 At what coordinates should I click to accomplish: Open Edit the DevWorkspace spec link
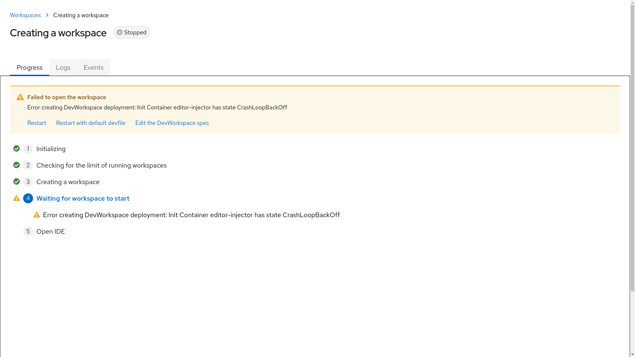pos(172,123)
